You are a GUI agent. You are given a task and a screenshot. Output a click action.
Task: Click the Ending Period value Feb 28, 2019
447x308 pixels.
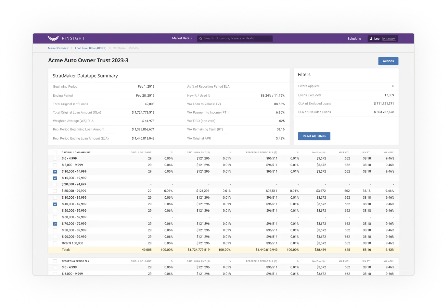point(145,95)
